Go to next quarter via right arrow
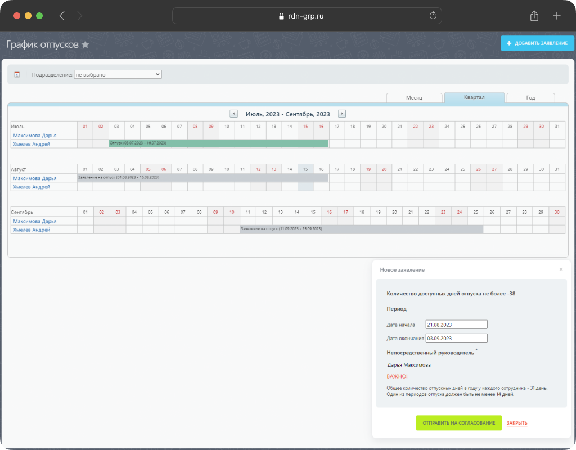The image size is (576, 450). tap(342, 114)
